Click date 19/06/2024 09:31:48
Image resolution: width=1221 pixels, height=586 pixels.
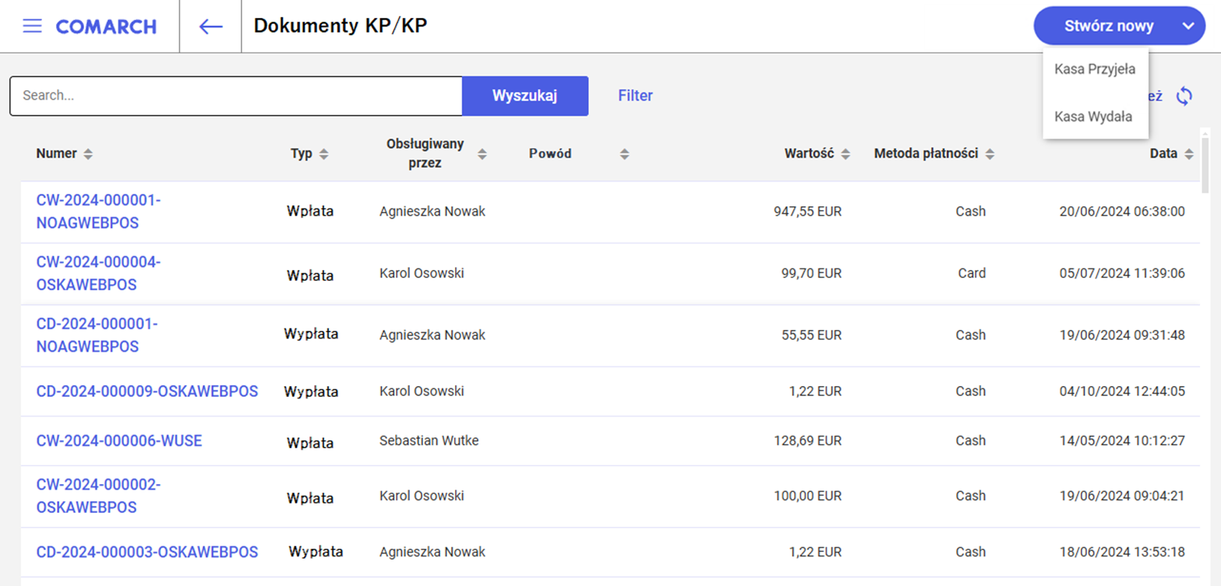click(1122, 335)
